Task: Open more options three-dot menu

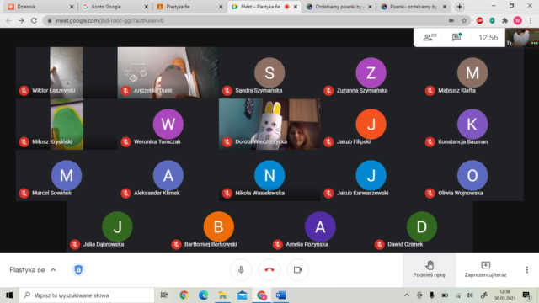Action: click(x=527, y=270)
